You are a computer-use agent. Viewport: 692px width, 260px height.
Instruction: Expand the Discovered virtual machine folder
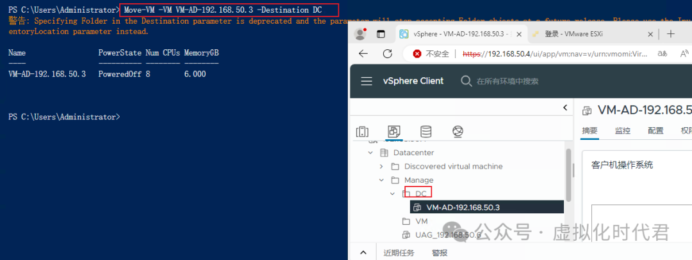(381, 166)
